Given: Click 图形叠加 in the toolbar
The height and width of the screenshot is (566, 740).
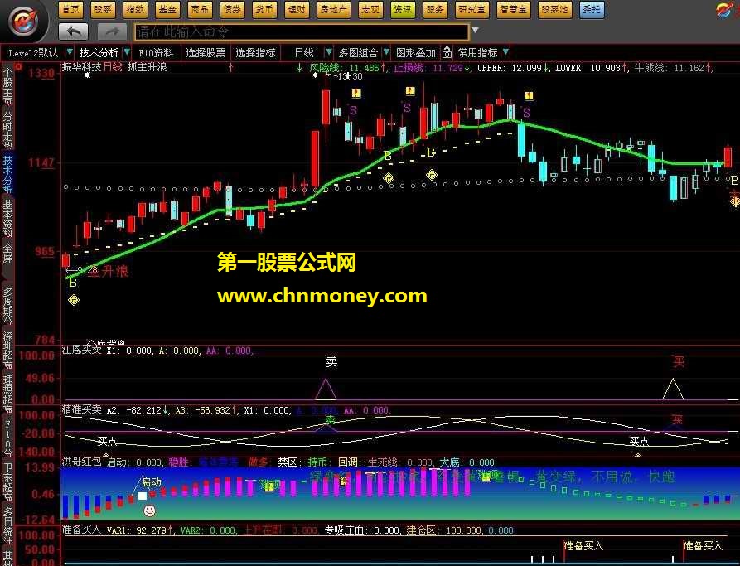Looking at the screenshot, I should point(416,52).
